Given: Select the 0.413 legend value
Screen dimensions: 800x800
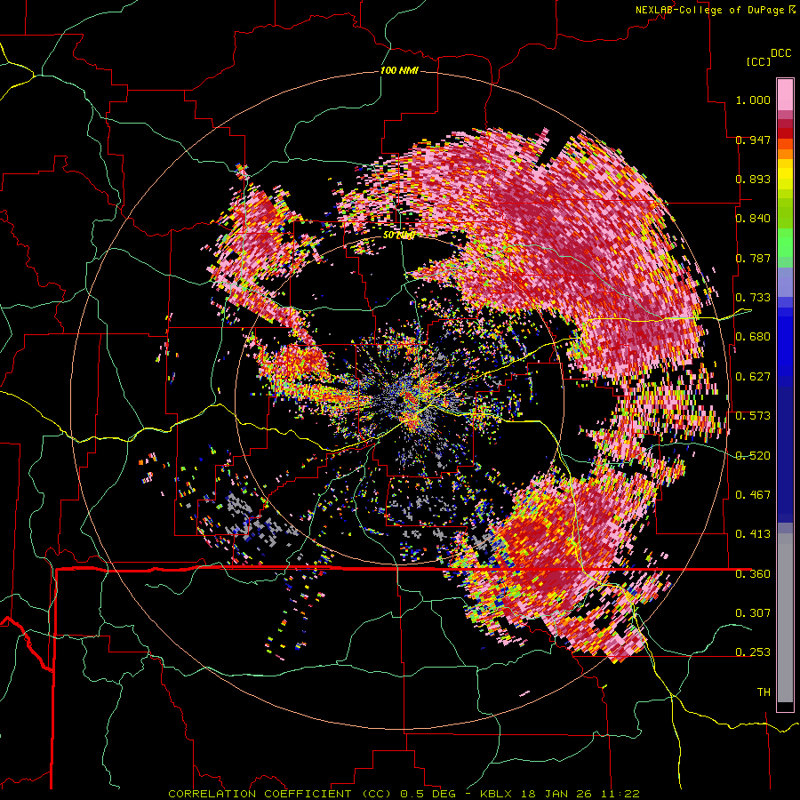Looking at the screenshot, I should [753, 534].
